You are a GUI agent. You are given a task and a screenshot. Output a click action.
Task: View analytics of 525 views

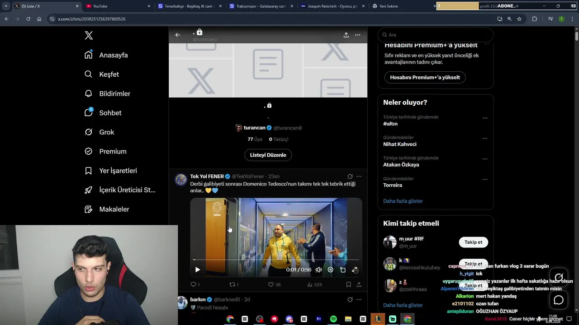314,284
